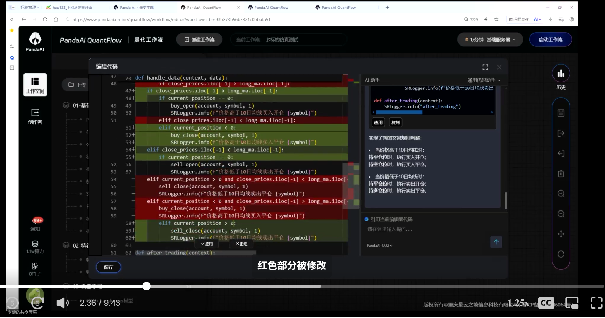Open a new browser tab with the plus
Viewport: 605px width, 318px height.
387,7
